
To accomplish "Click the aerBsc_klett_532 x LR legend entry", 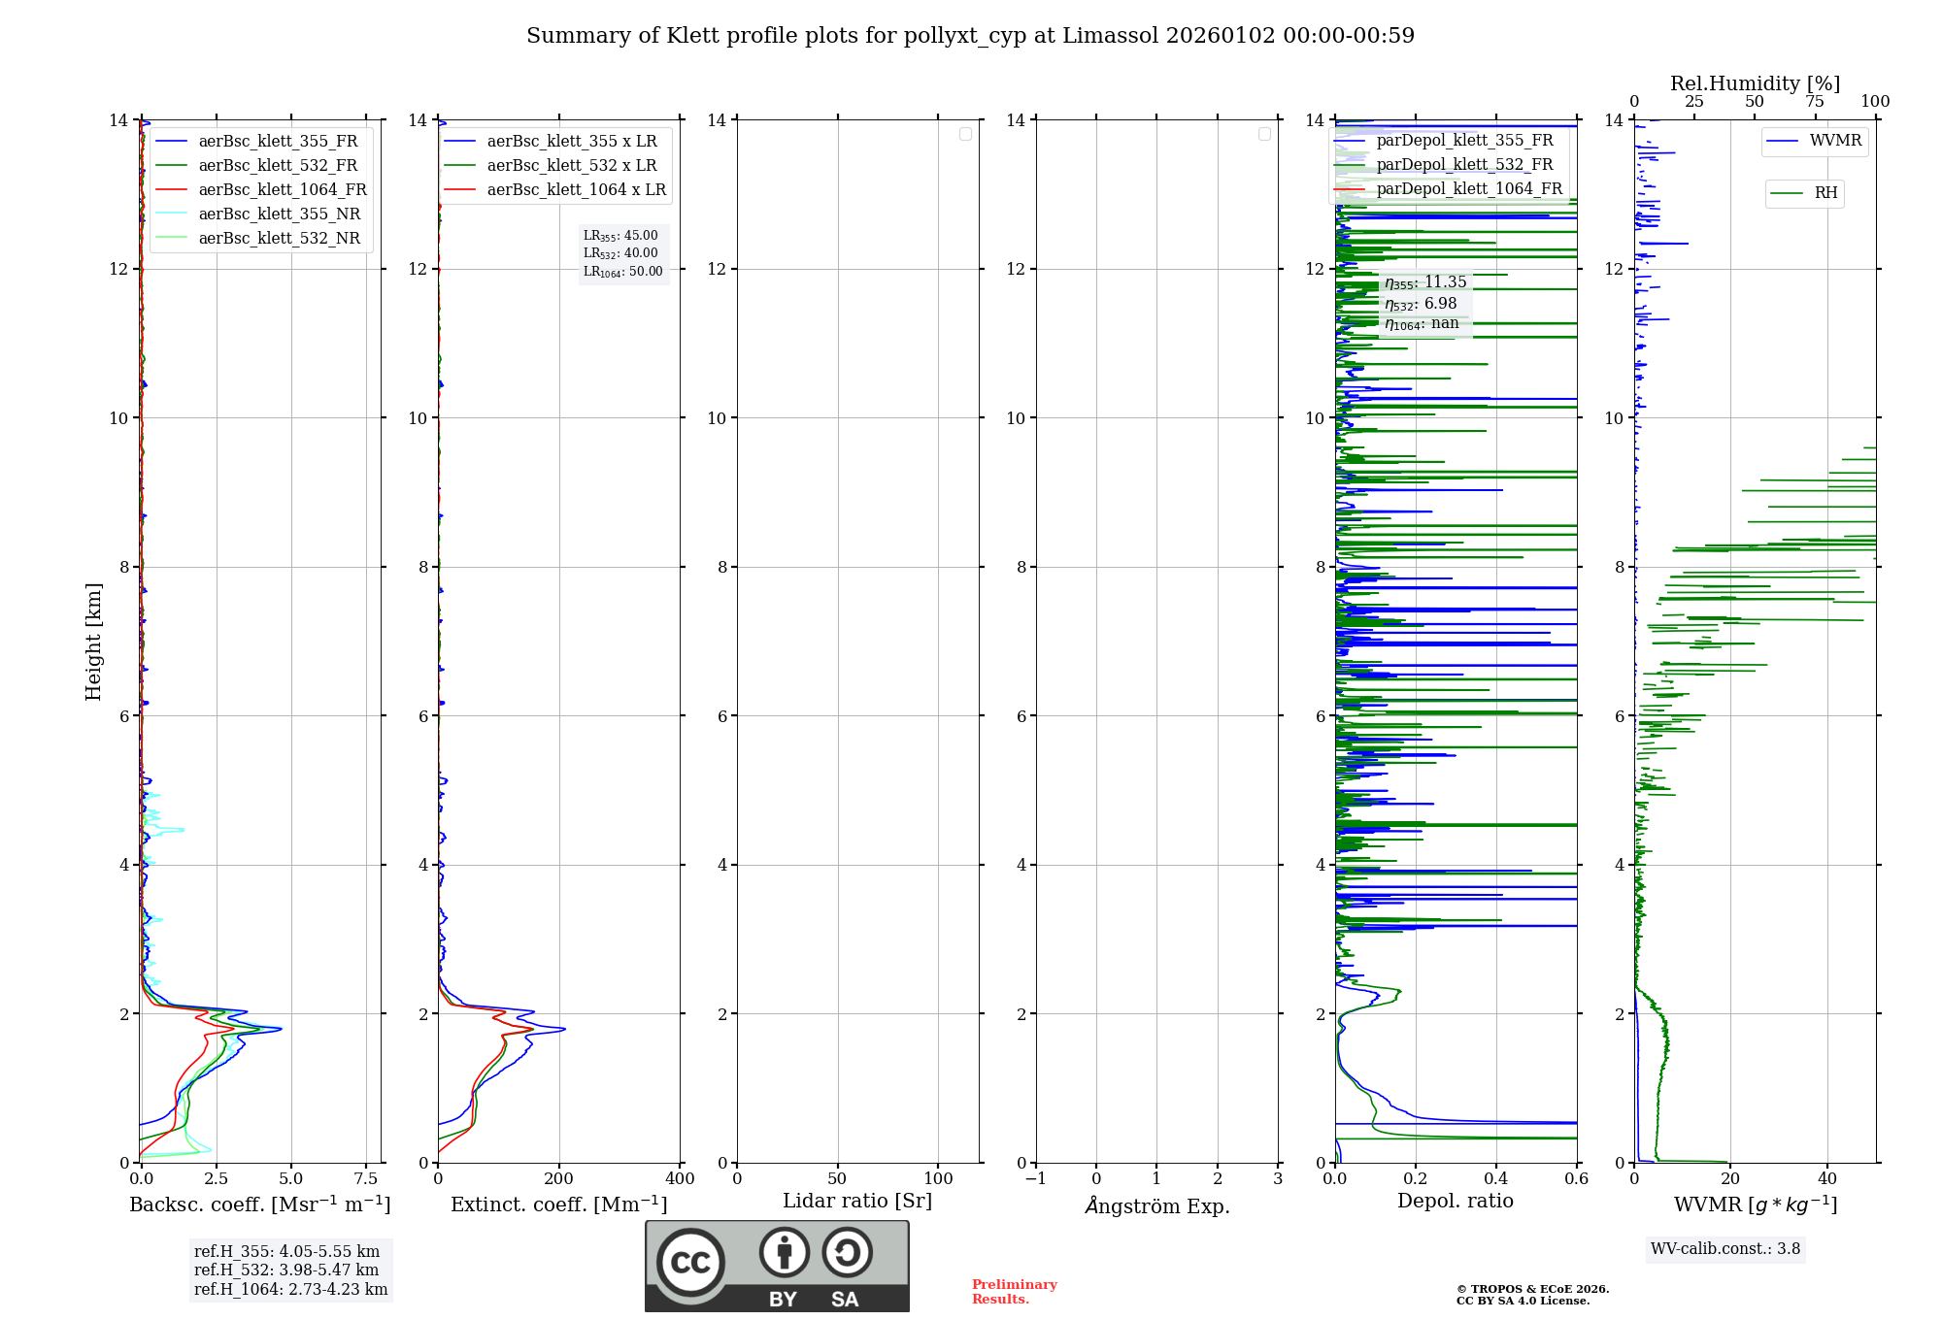I will [x=571, y=166].
